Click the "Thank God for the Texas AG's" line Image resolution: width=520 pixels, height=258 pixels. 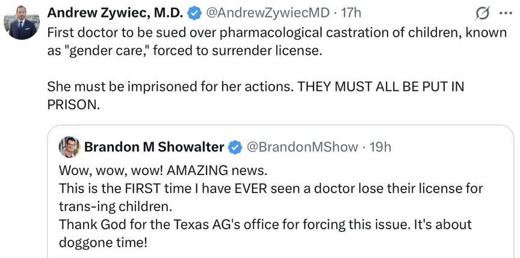[x=265, y=224]
